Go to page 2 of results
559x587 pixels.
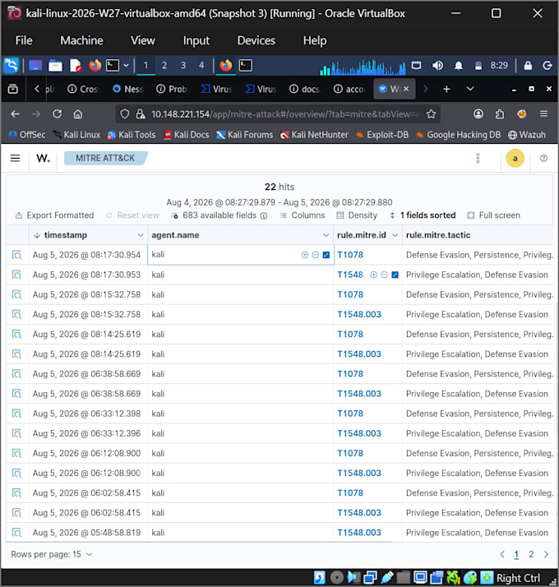[531, 554]
